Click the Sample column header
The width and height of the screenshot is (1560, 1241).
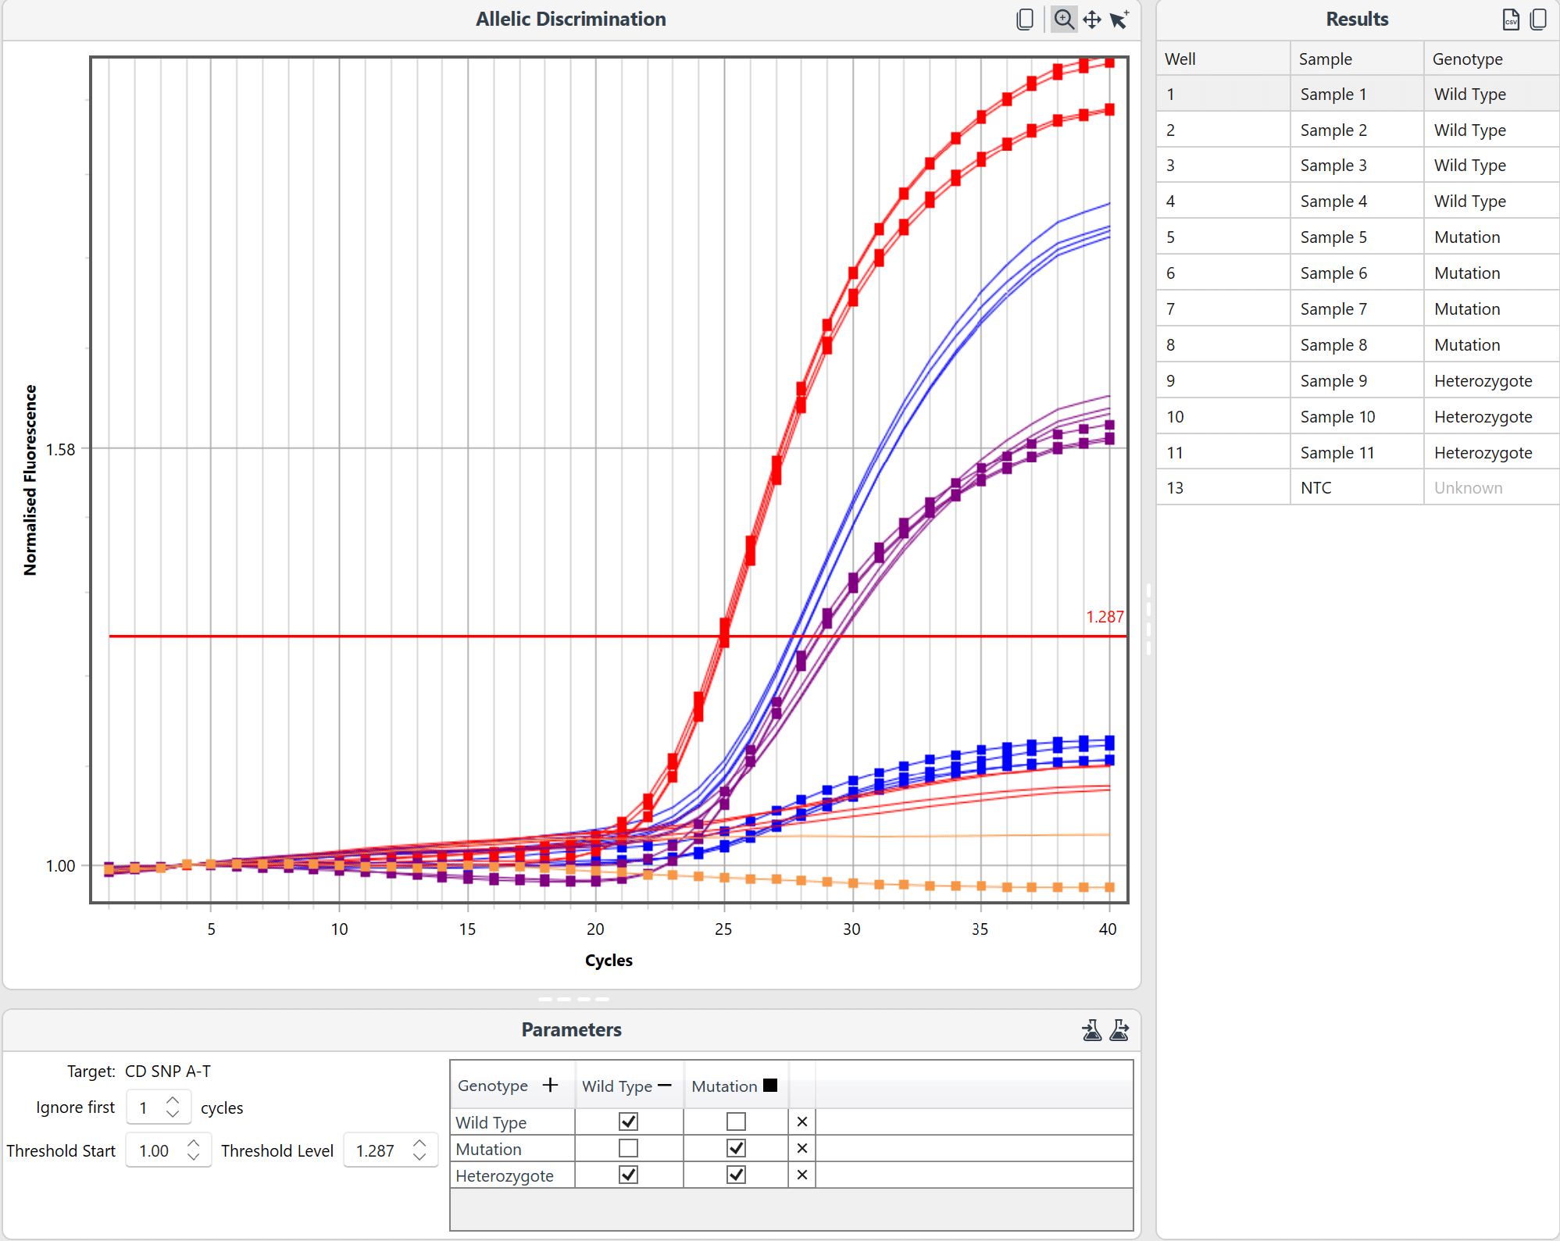click(x=1325, y=59)
